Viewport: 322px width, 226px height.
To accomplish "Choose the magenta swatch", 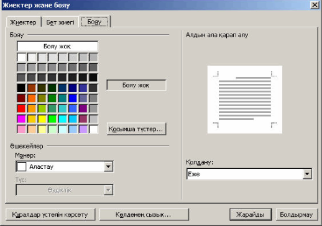I will [21, 119].
